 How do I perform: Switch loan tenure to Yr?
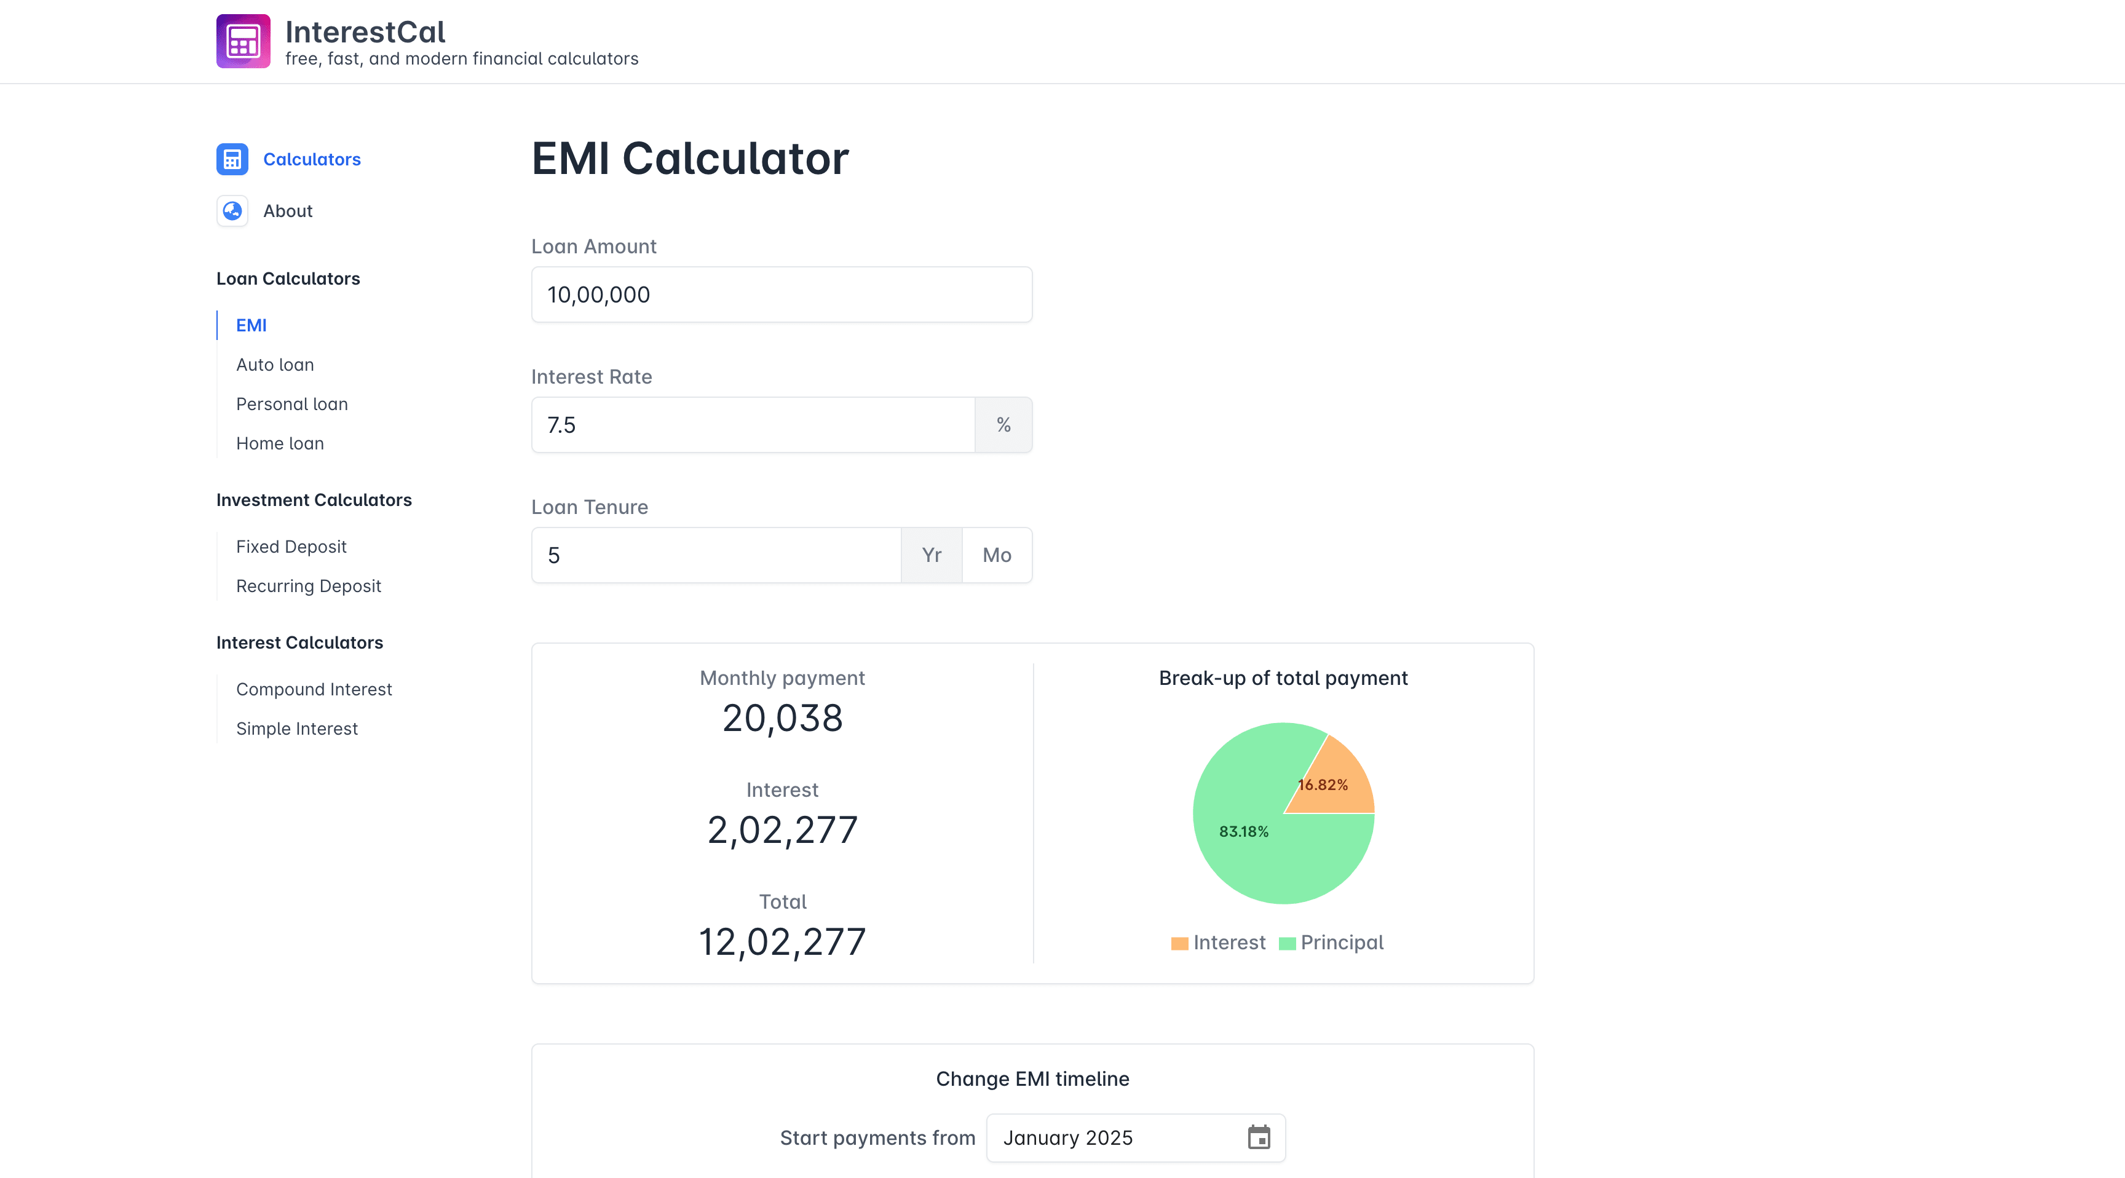point(932,555)
